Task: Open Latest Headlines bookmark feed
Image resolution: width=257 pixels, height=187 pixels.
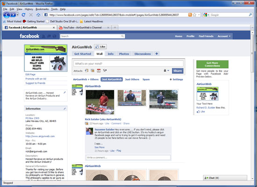Action: [x=92, y=21]
